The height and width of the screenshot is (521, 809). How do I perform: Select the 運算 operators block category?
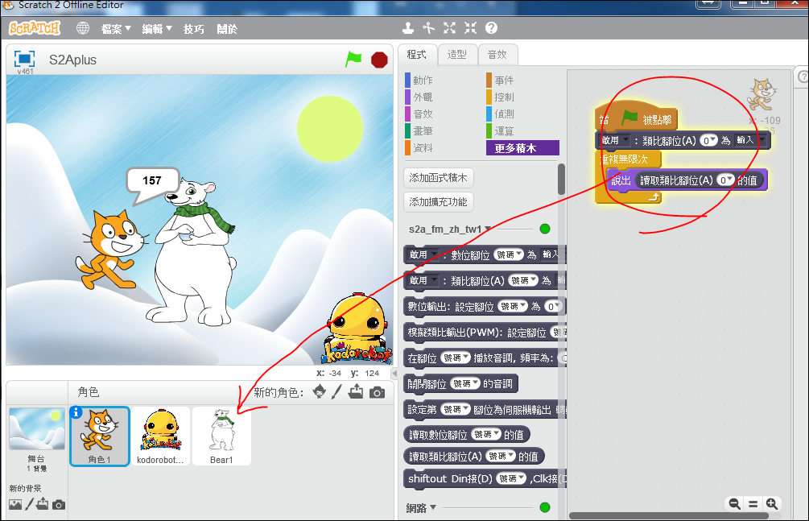point(500,131)
